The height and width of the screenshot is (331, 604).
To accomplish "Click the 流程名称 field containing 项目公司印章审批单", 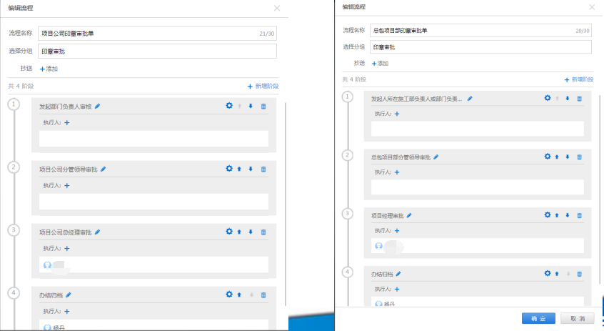I will (157, 34).
